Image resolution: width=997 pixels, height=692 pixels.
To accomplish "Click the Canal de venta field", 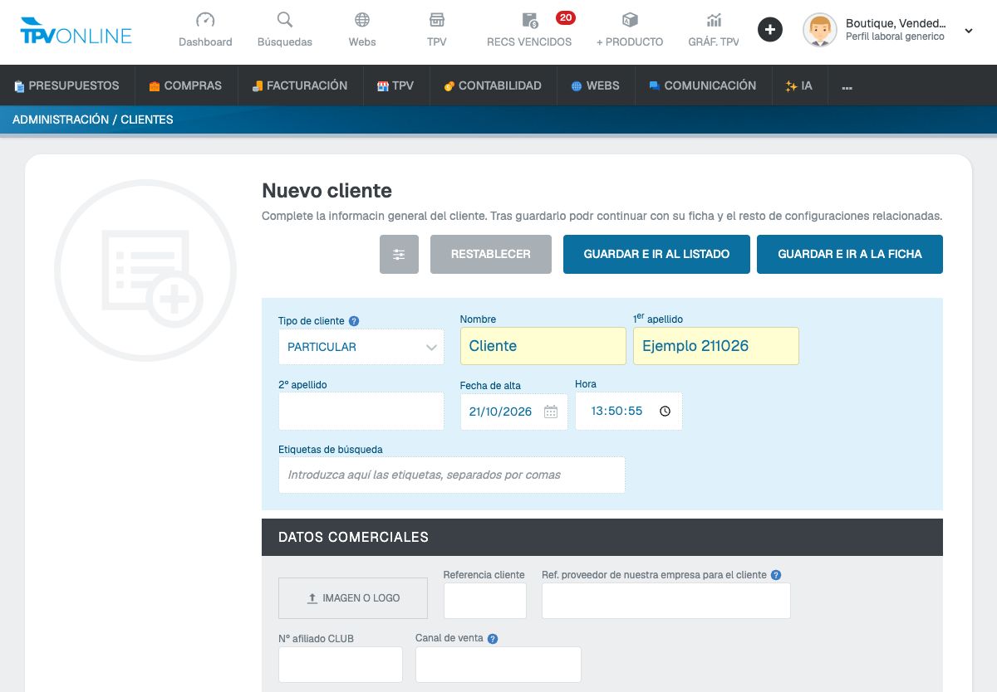I will coord(498,665).
